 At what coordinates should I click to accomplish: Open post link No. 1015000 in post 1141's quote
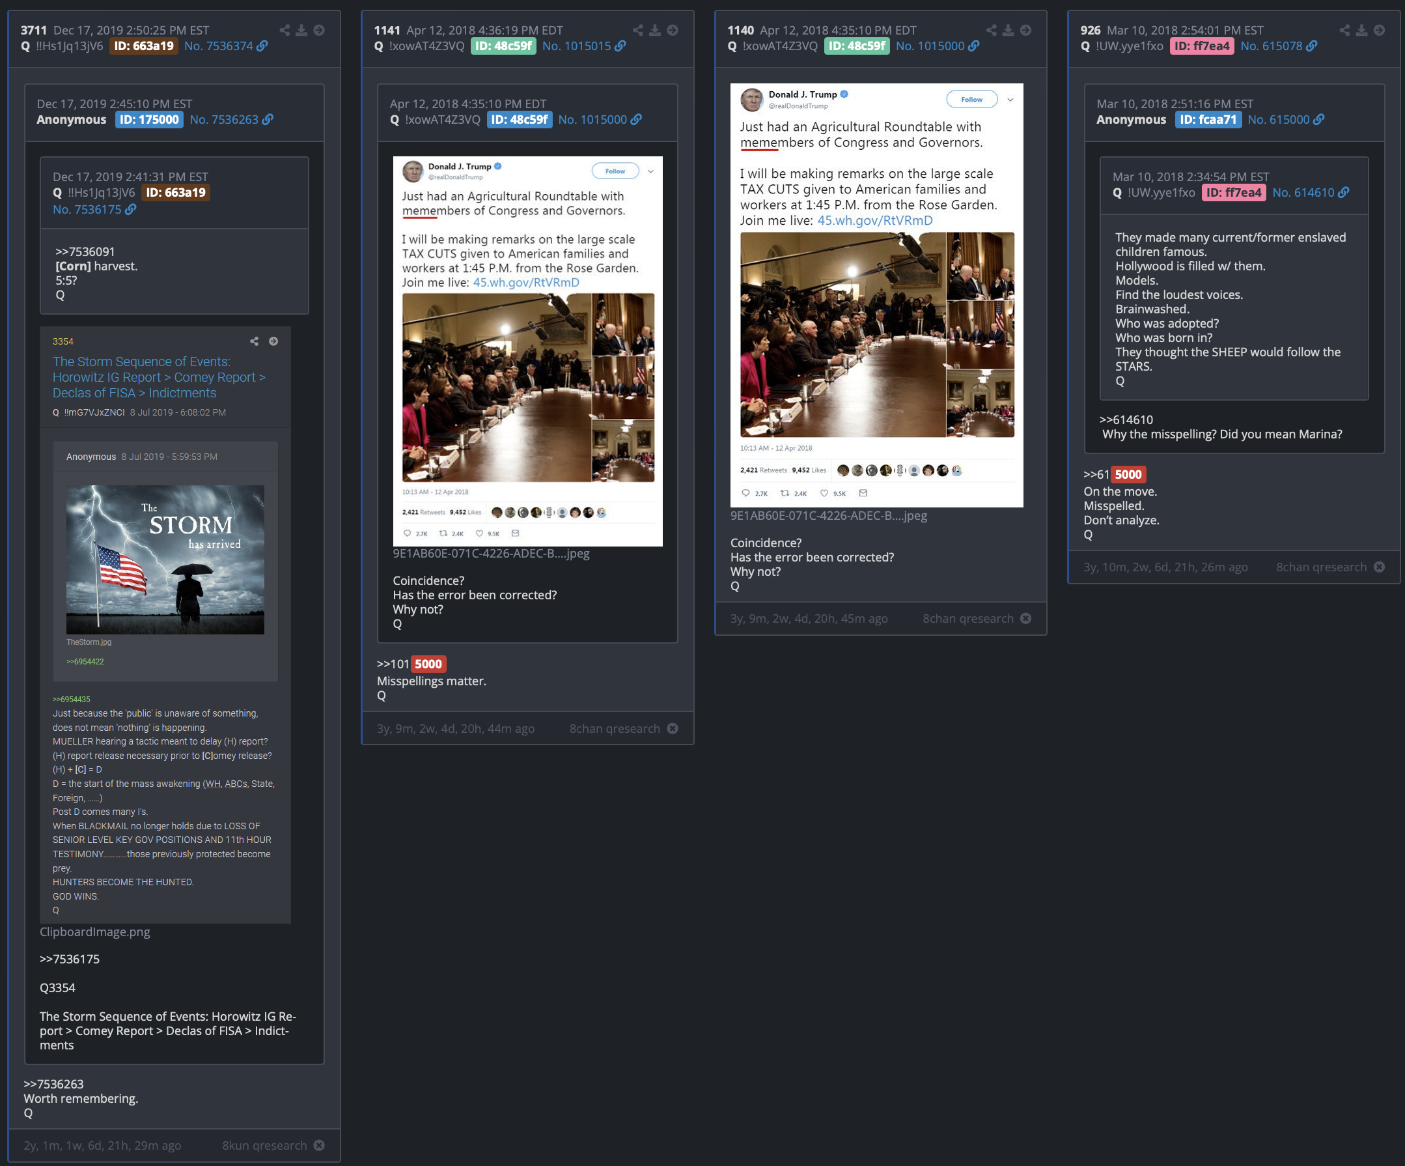click(x=600, y=120)
